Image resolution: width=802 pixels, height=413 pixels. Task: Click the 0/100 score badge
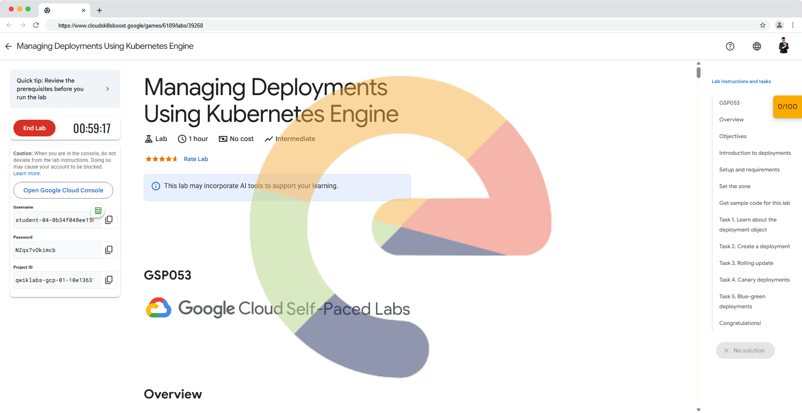(x=787, y=107)
